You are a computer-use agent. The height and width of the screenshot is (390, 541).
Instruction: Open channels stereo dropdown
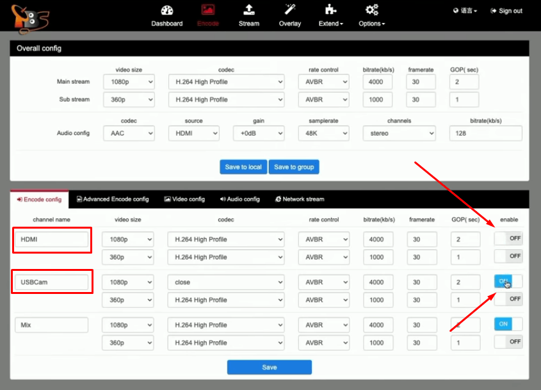[x=400, y=134]
